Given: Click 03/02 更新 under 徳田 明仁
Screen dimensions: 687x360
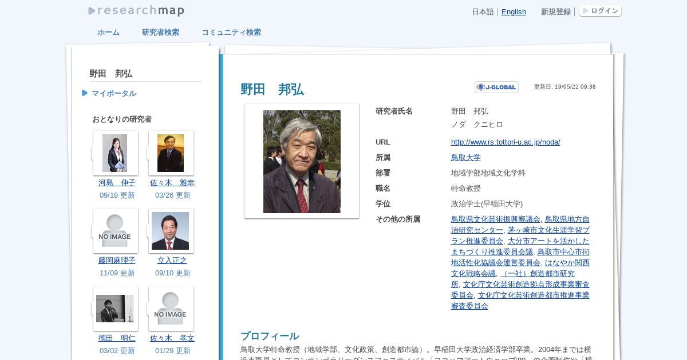Looking at the screenshot, I should [117, 351].
